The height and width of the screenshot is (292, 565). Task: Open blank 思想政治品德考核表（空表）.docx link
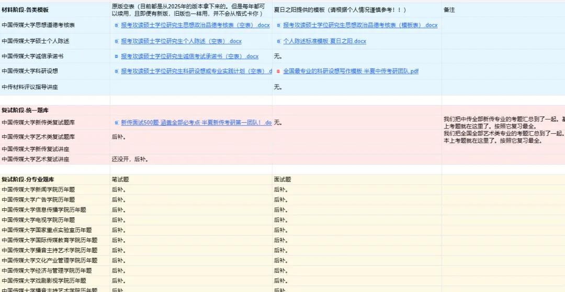195,25
